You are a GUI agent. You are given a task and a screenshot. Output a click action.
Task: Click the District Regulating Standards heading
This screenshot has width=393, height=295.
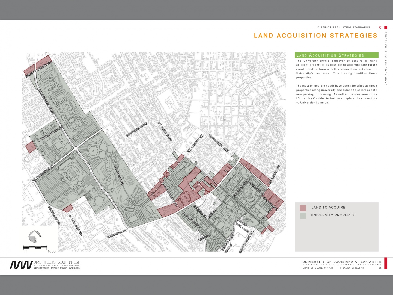point(344,28)
